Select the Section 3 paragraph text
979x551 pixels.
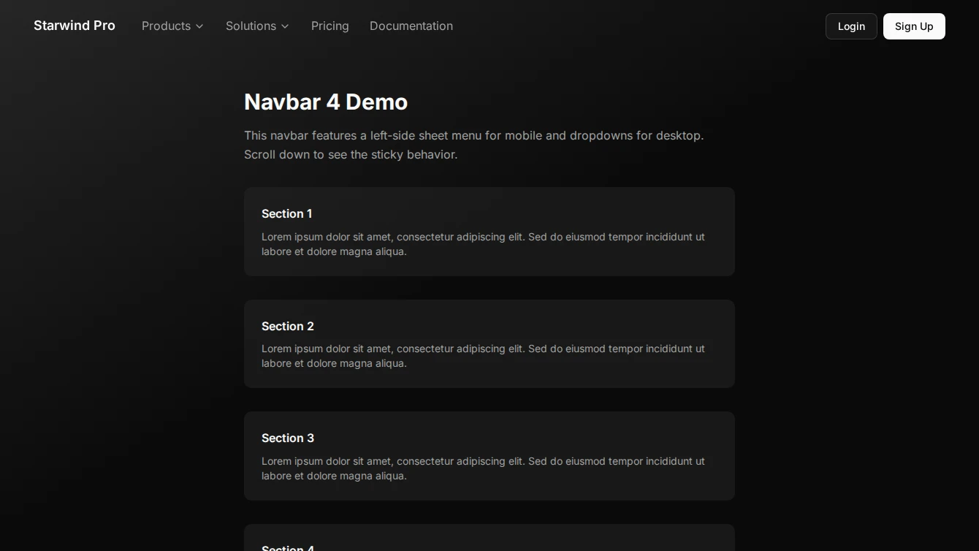pos(483,468)
